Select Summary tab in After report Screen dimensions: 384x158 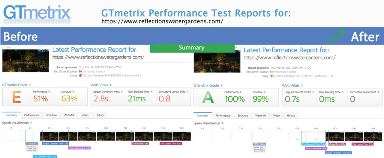(x=203, y=115)
